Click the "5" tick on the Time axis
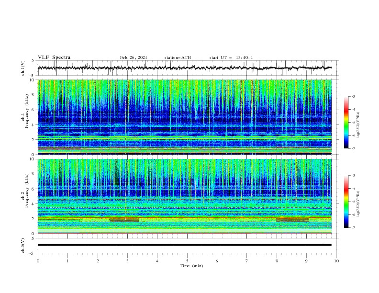The image size is (379, 293). pyautogui.click(x=187, y=261)
